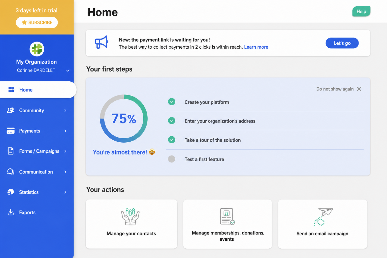This screenshot has height=258, width=387.
Task: Click the Corinne DARDELET user name
Action: pos(36,70)
